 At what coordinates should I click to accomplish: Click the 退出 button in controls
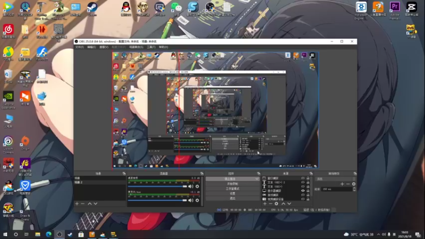pyautogui.click(x=233, y=198)
